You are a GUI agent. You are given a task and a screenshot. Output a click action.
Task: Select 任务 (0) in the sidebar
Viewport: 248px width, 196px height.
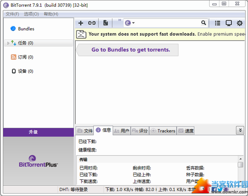point(38,43)
